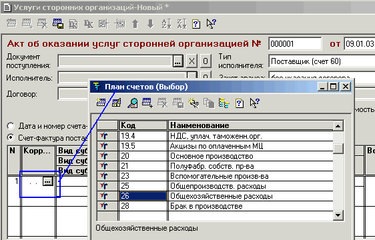Move row down with the down arrow icon
This screenshot has height=240, width=375.
click(150, 24)
